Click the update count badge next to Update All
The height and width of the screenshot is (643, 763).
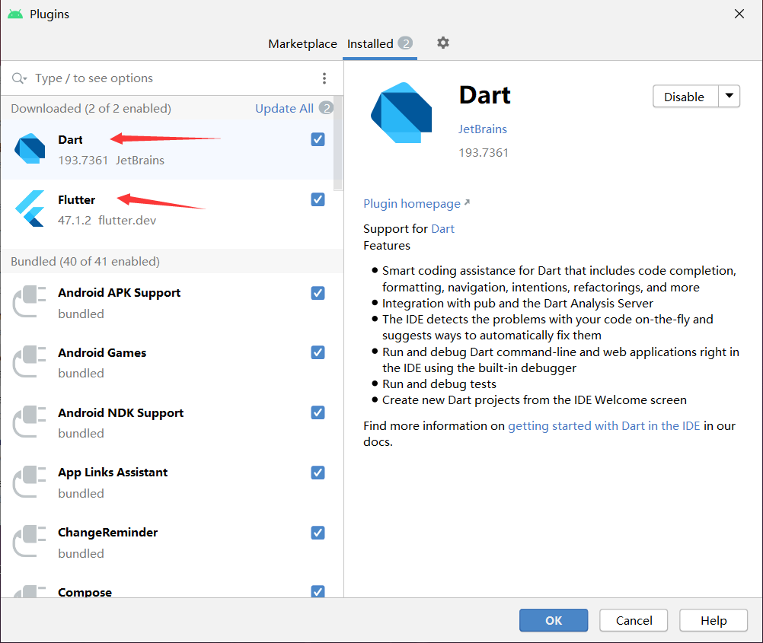pos(326,108)
